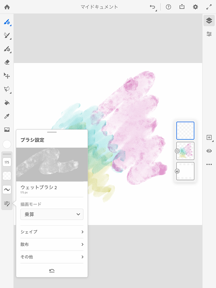This screenshot has height=288, width=216.
Task: Open the Place image tool
Action: [7, 130]
